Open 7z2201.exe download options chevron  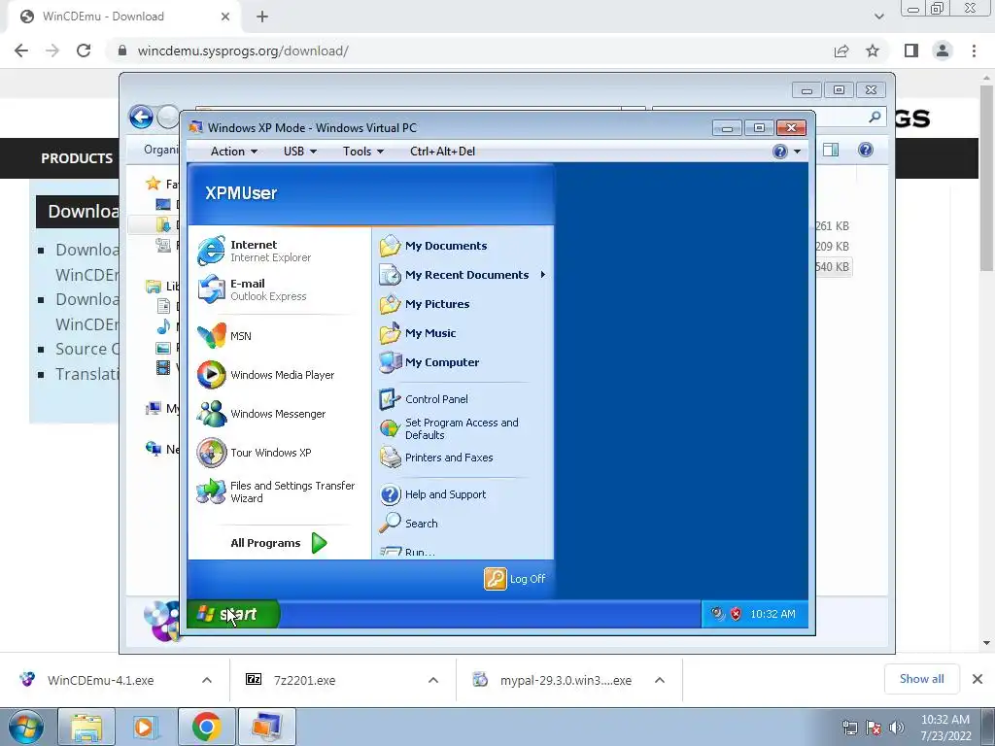(433, 680)
